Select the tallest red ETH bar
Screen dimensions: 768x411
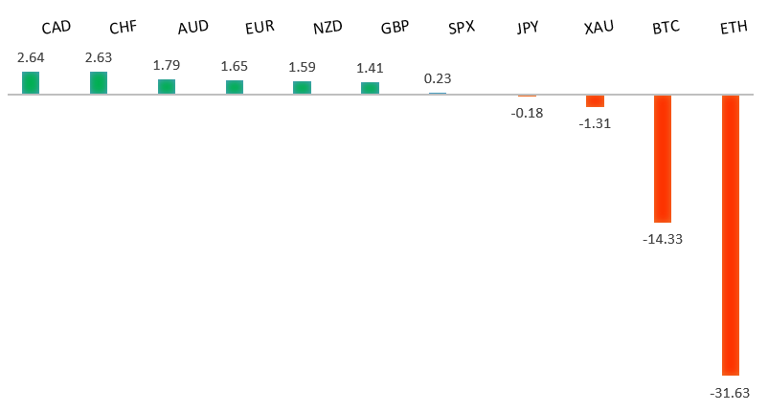731,235
